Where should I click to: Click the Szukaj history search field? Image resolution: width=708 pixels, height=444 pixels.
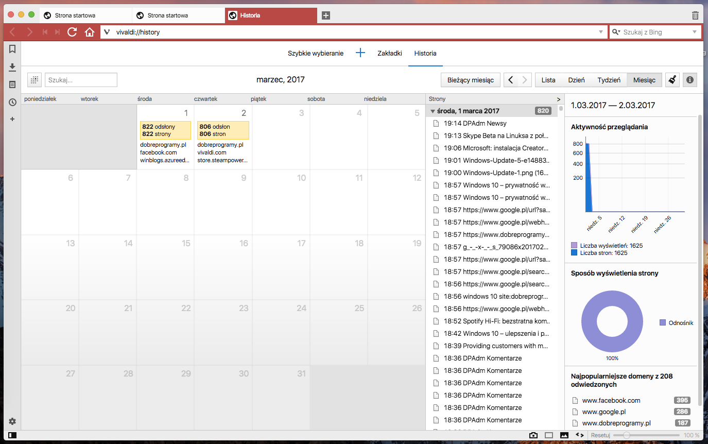81,80
